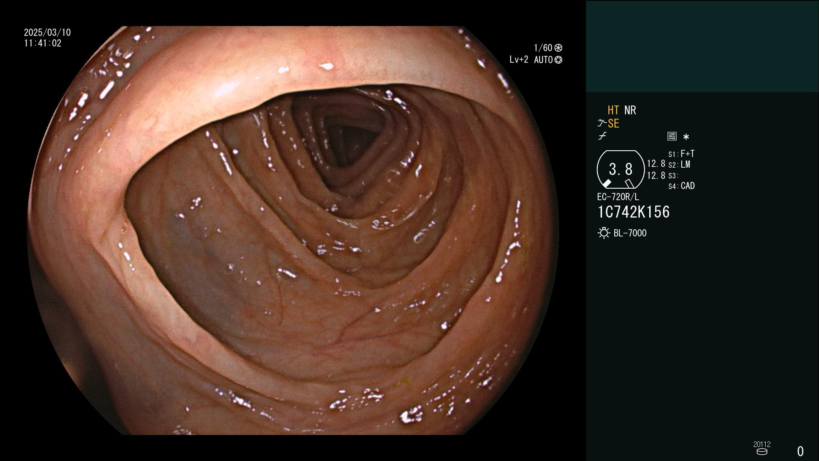Click the BL-7000 light source label
Viewport: 819px width, 461px height.
pos(630,233)
